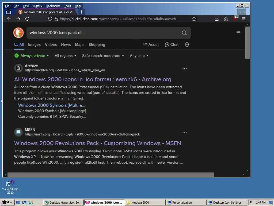Switch to the Videos search tab

click(x=51, y=45)
